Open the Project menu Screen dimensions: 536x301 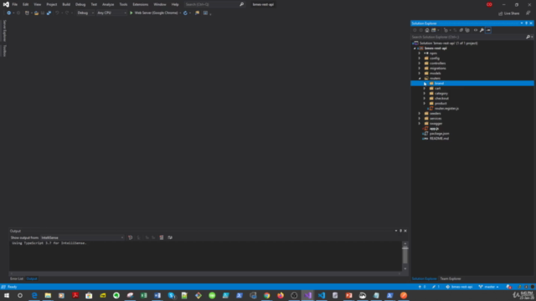[x=52, y=4]
